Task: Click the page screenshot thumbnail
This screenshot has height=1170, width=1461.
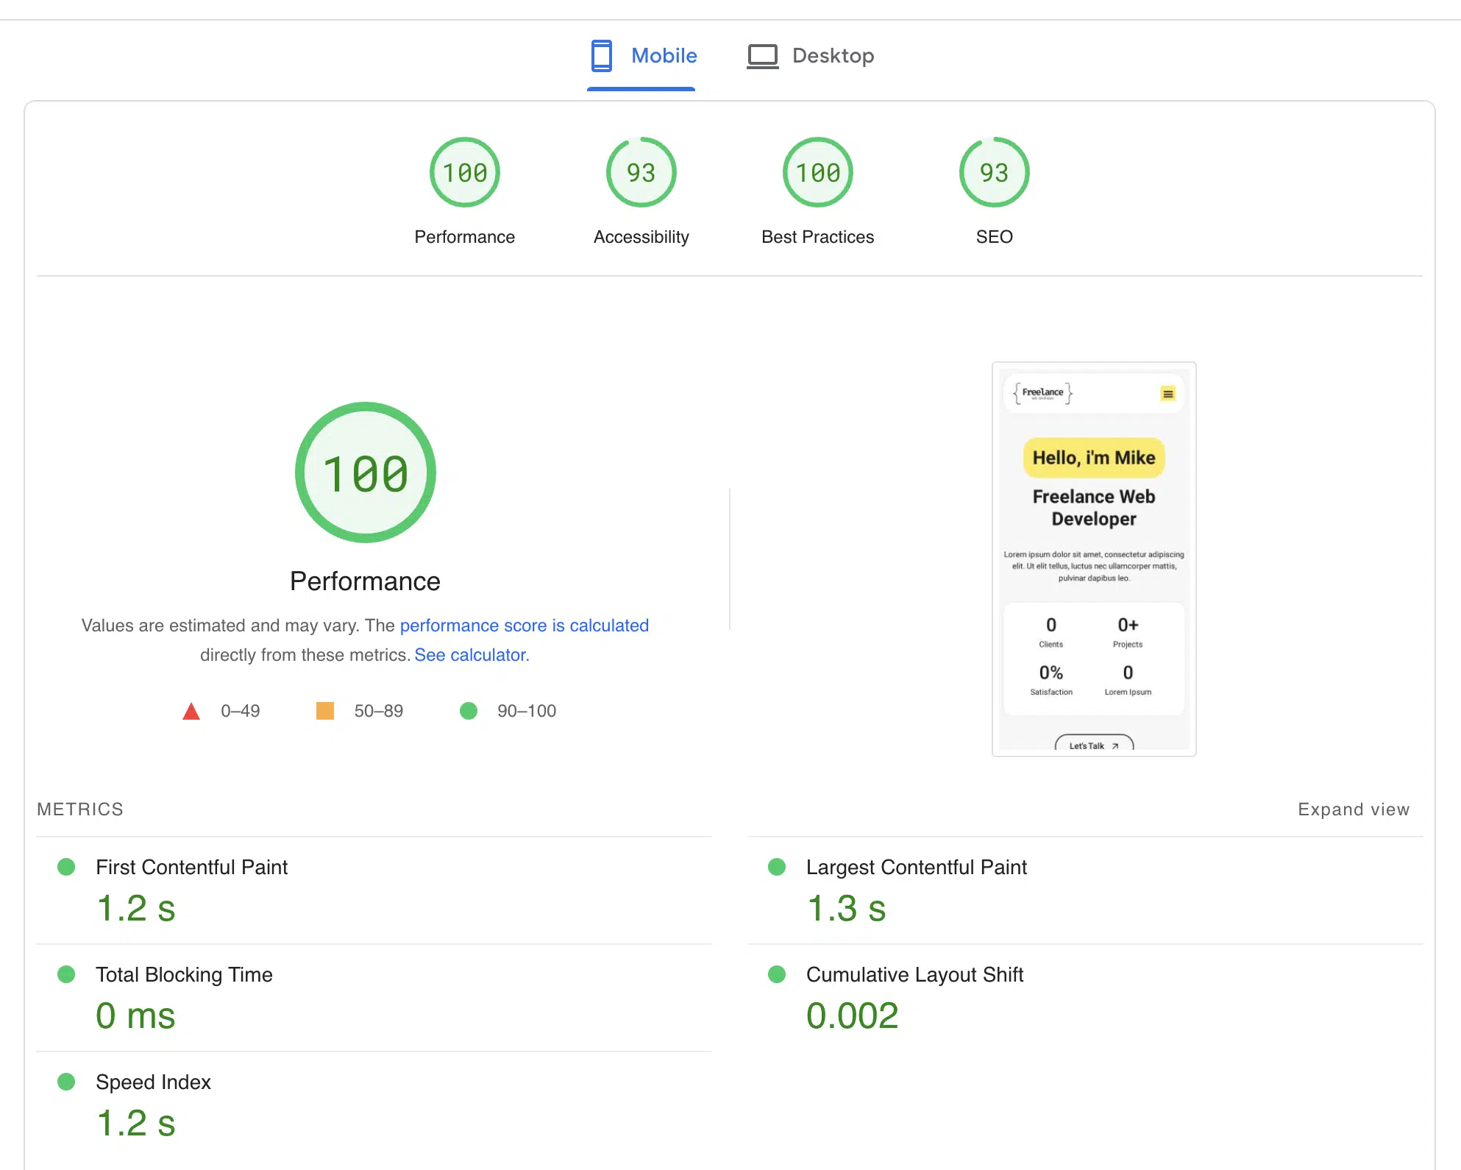Action: click(1093, 559)
